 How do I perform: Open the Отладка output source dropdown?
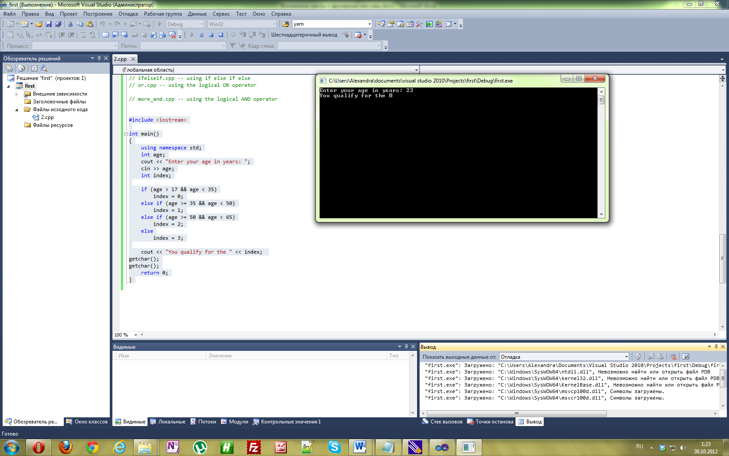626,357
